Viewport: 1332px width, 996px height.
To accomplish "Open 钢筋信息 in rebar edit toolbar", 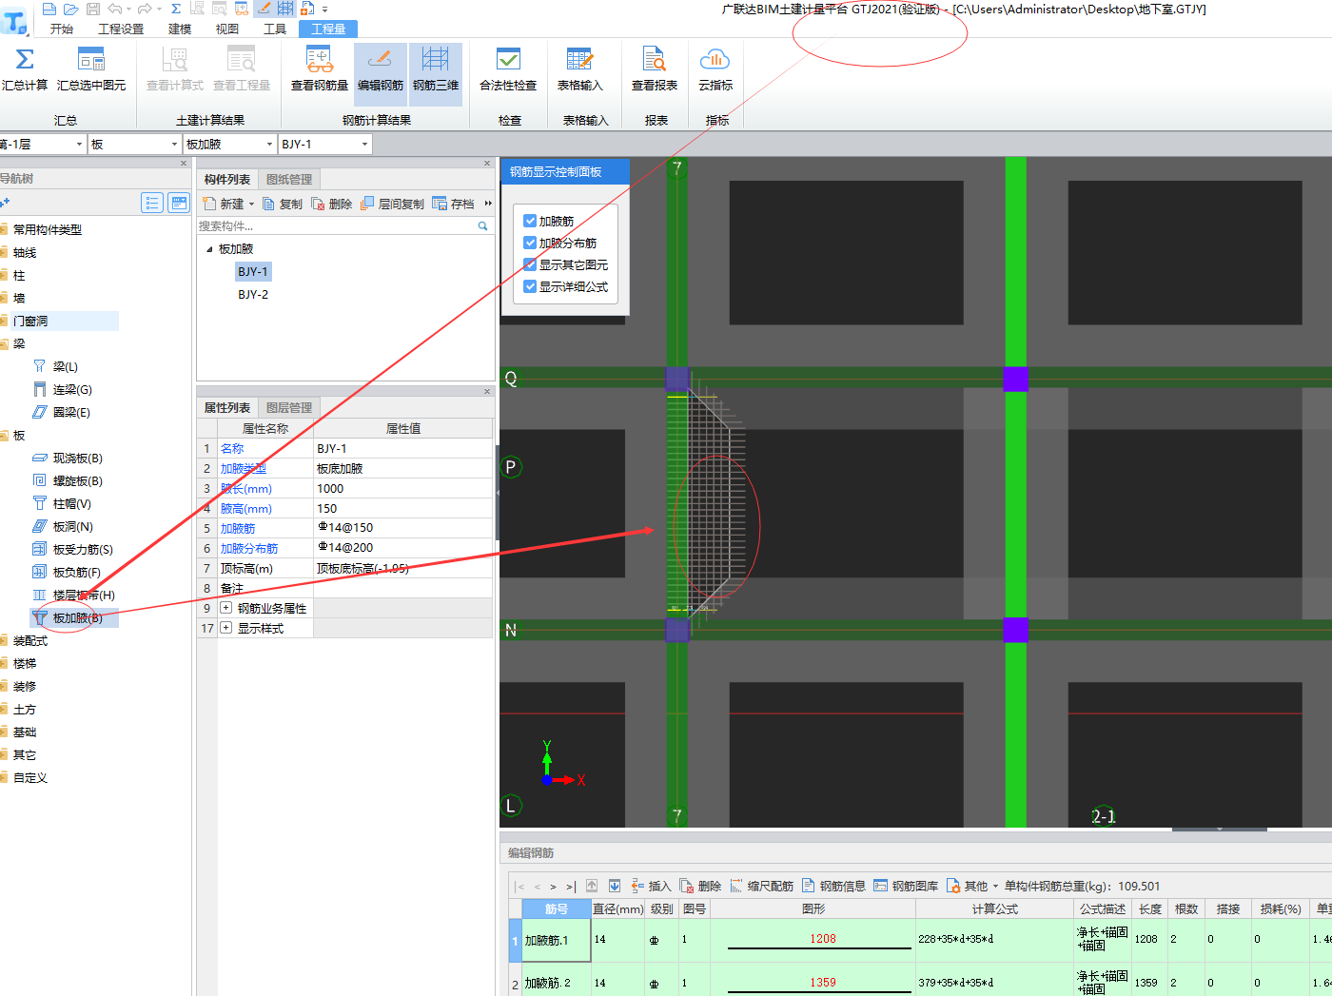I will click(x=834, y=886).
